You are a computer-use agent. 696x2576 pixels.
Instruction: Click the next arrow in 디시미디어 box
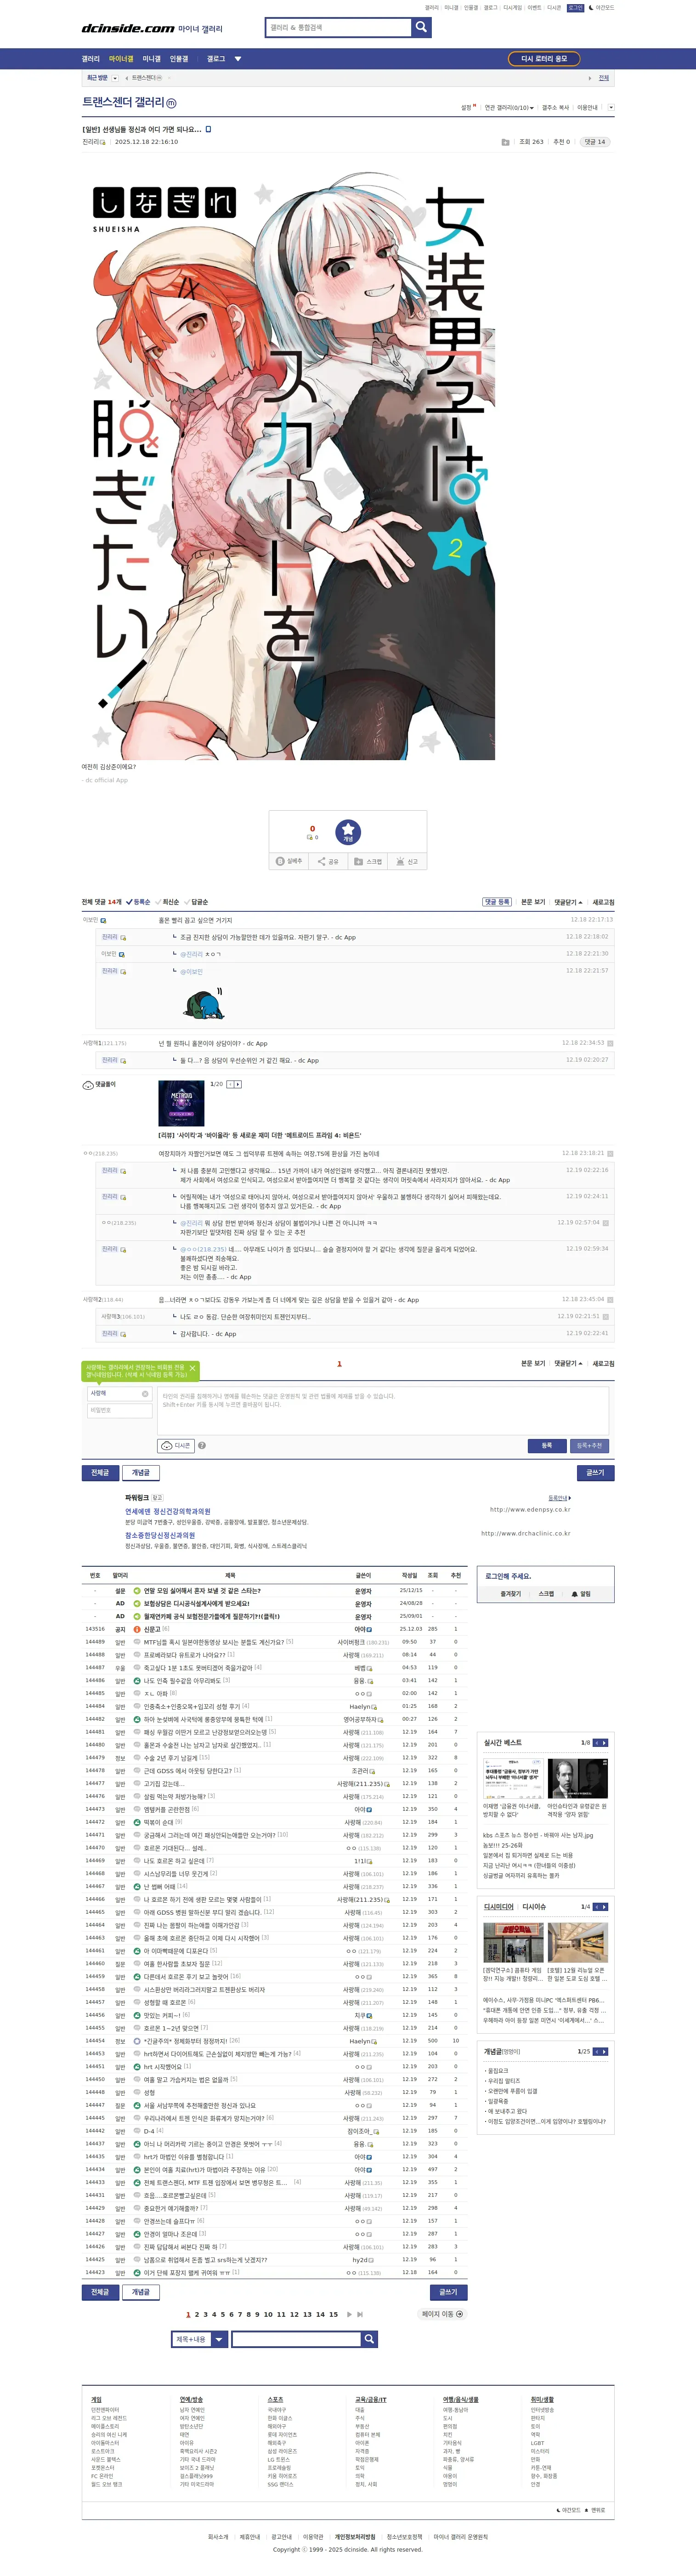(x=604, y=1907)
